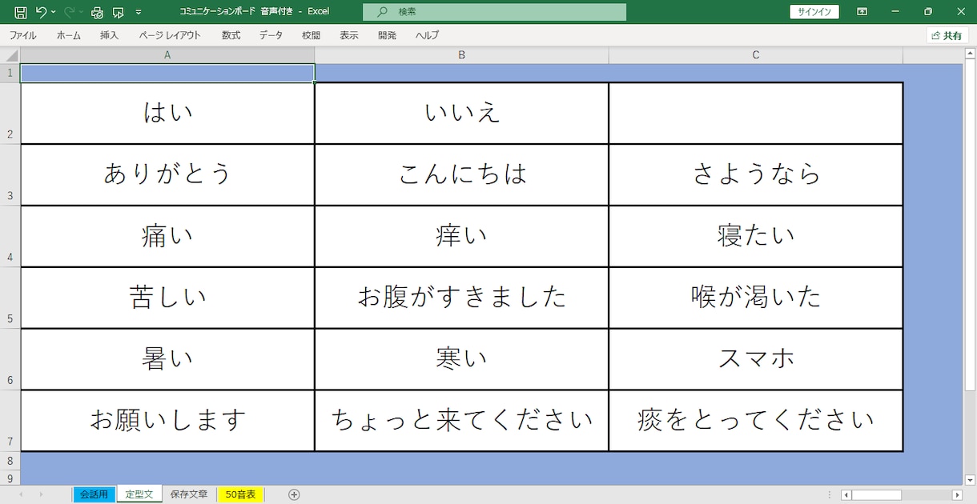Open the 開発 ribbon tab
Image resolution: width=977 pixels, height=504 pixels.
coord(388,35)
